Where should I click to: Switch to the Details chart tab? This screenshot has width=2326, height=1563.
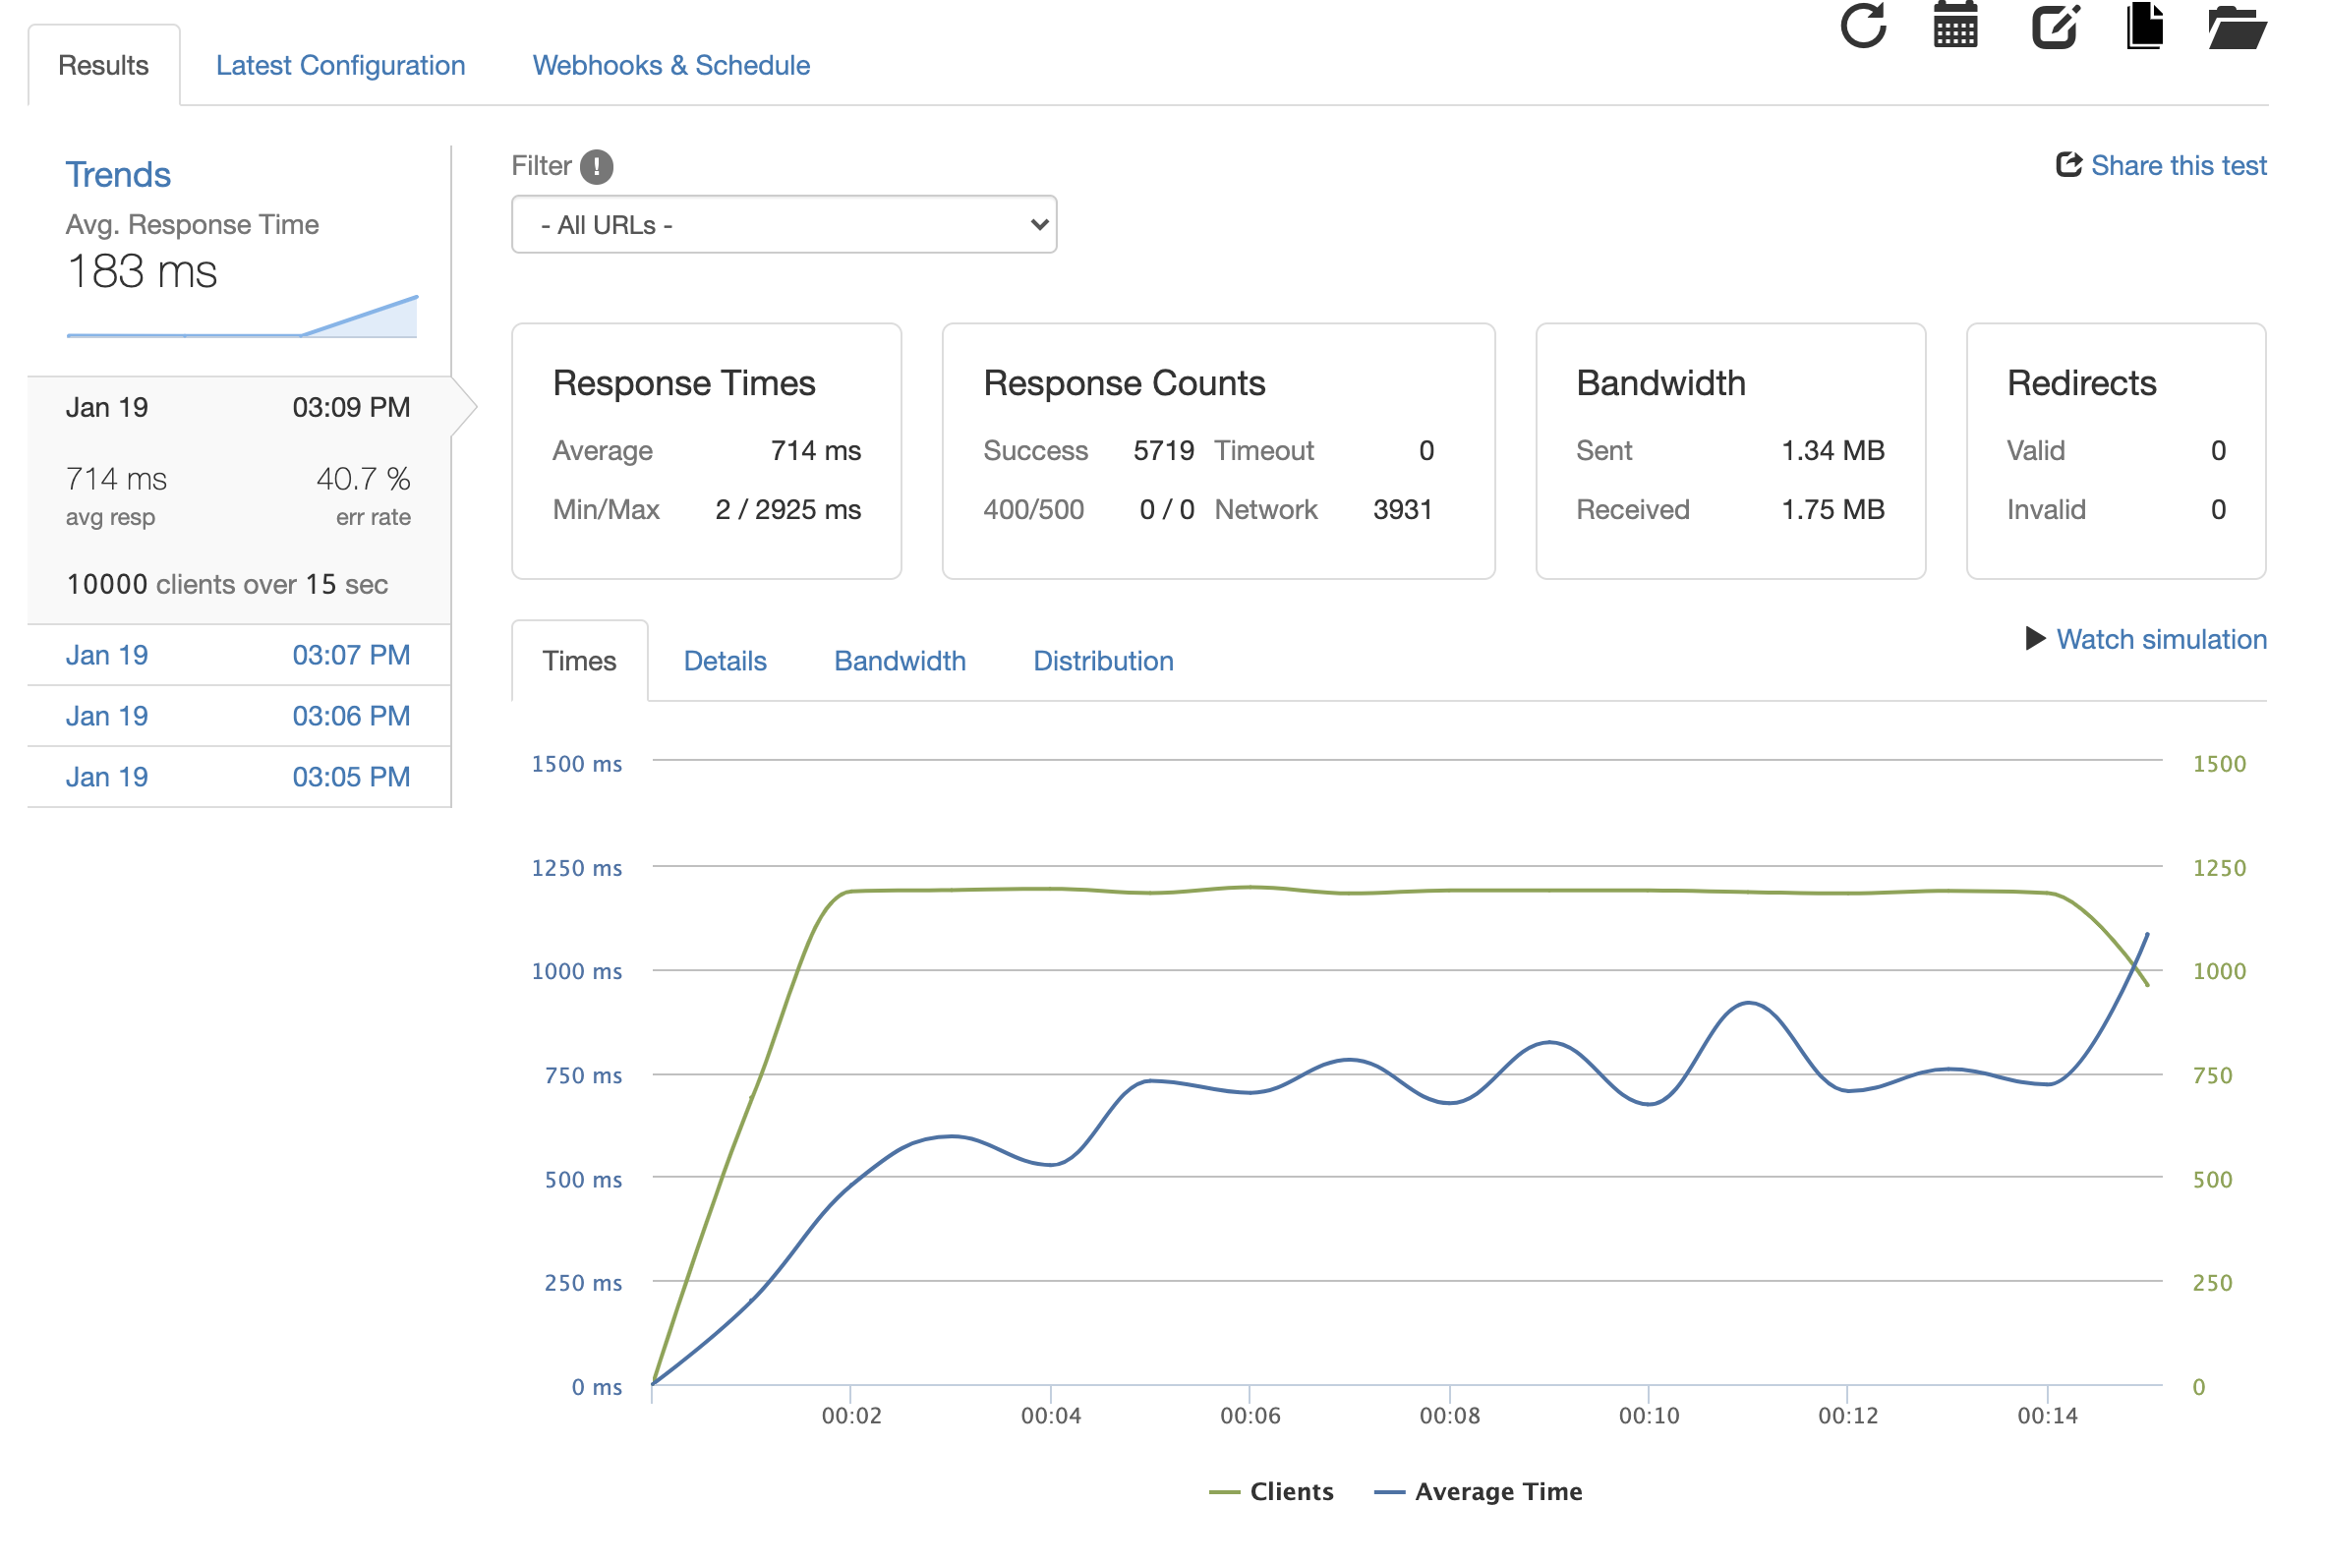[725, 661]
